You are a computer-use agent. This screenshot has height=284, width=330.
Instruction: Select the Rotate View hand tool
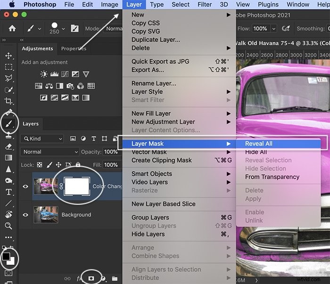(x=8, y=214)
